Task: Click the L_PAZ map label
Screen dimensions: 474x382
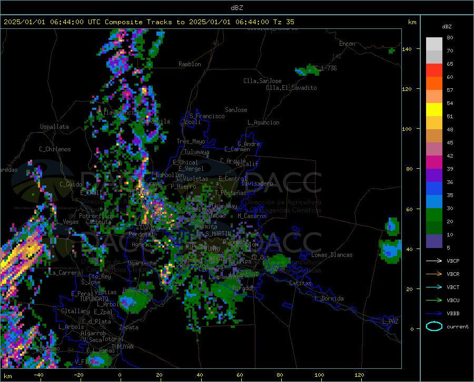Action: [390, 322]
